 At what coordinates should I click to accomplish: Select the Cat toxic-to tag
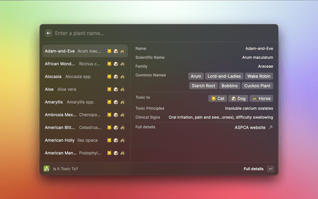click(x=218, y=99)
